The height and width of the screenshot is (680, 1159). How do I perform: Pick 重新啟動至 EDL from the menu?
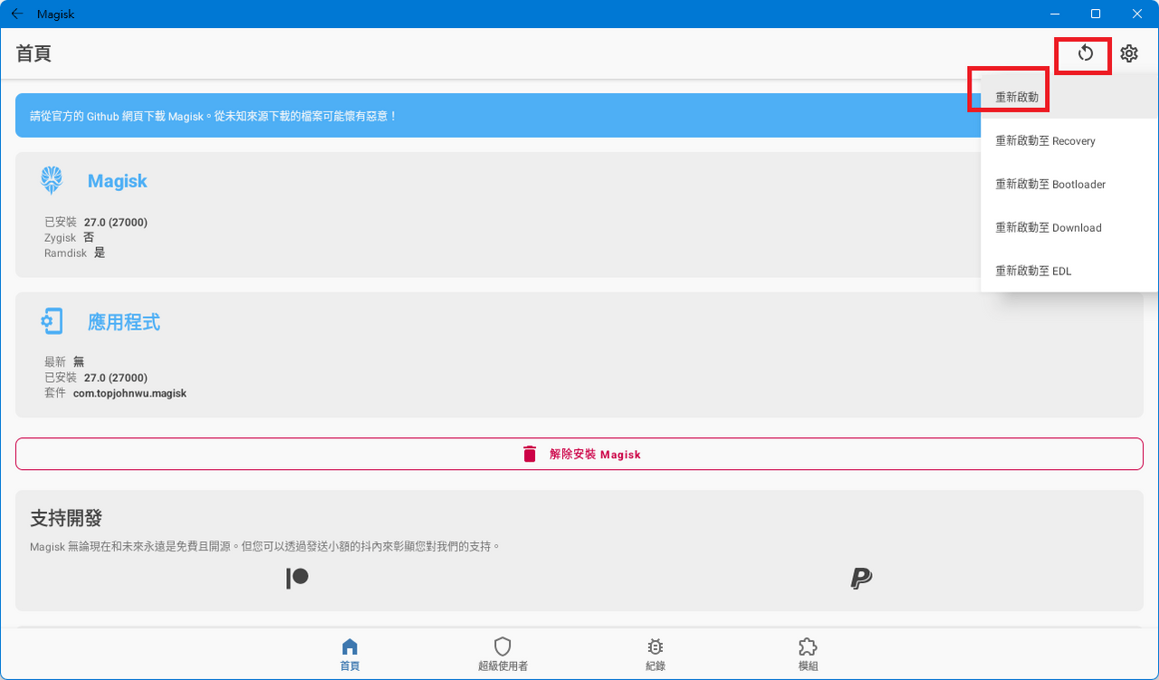tap(1069, 271)
